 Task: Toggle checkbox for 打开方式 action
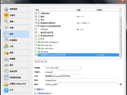[x=36, y=29]
